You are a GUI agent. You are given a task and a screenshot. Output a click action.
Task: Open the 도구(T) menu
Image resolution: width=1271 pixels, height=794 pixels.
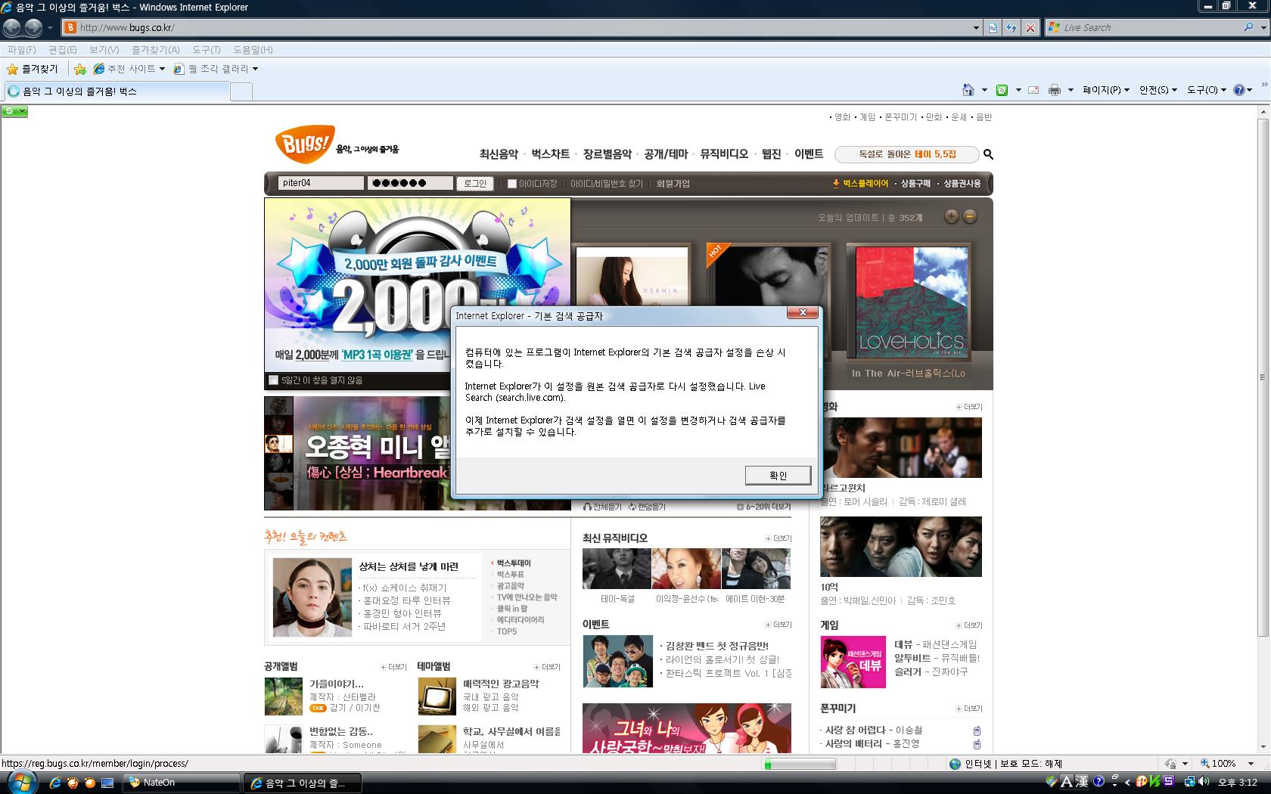click(207, 50)
